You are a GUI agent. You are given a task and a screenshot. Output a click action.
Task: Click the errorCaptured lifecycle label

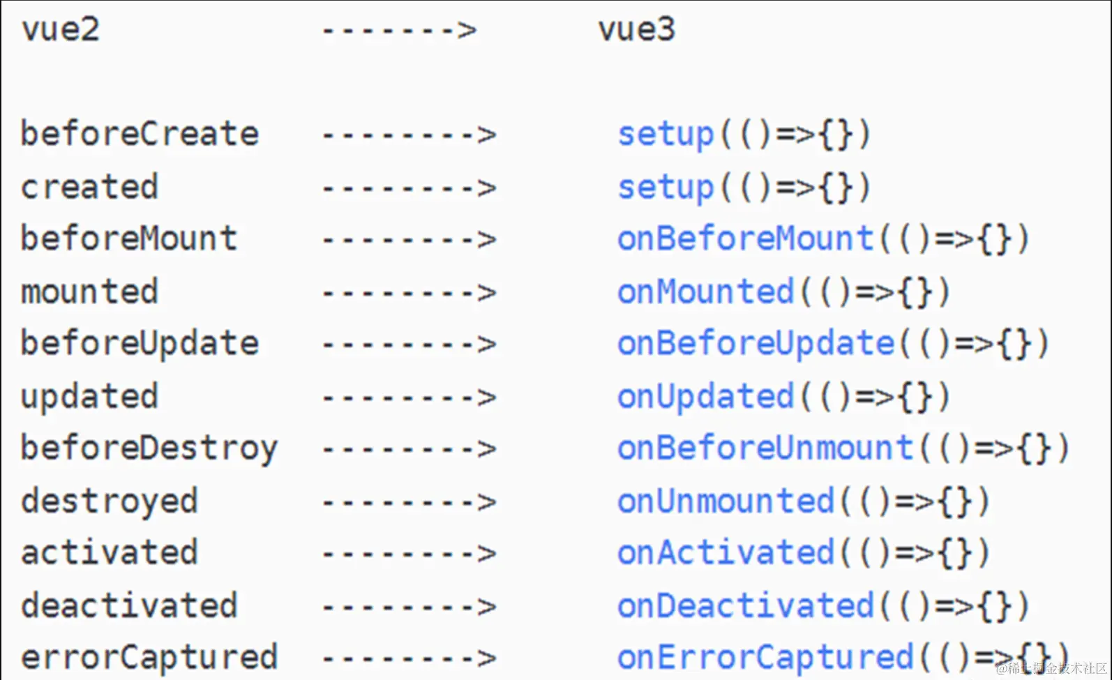pyautogui.click(x=149, y=658)
